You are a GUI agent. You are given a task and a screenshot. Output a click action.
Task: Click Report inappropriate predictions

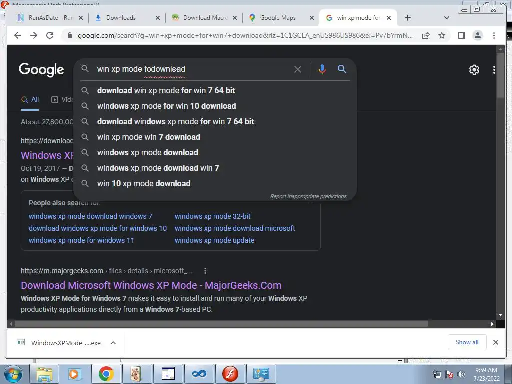(x=308, y=196)
